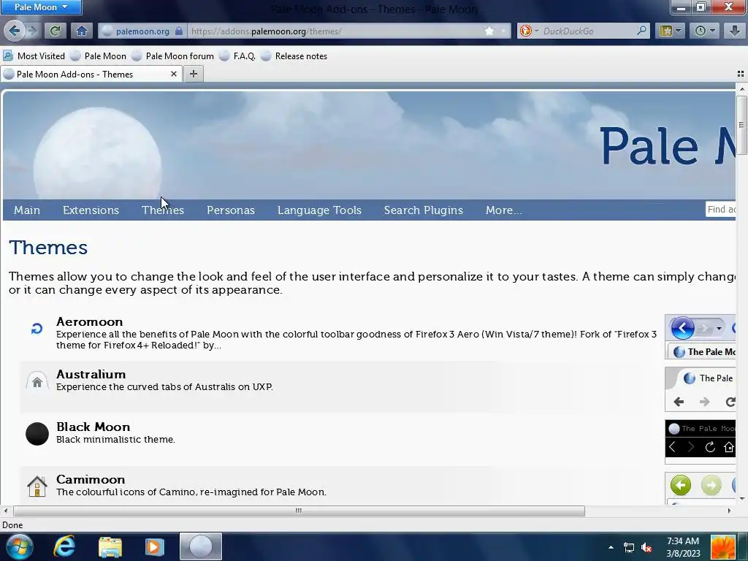Bookmark this page with the star icon

pyautogui.click(x=489, y=31)
